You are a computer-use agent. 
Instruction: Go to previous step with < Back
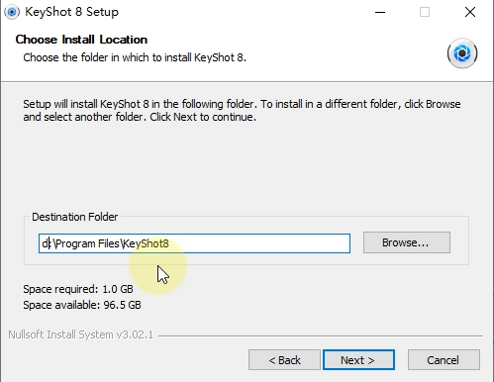pos(284,360)
